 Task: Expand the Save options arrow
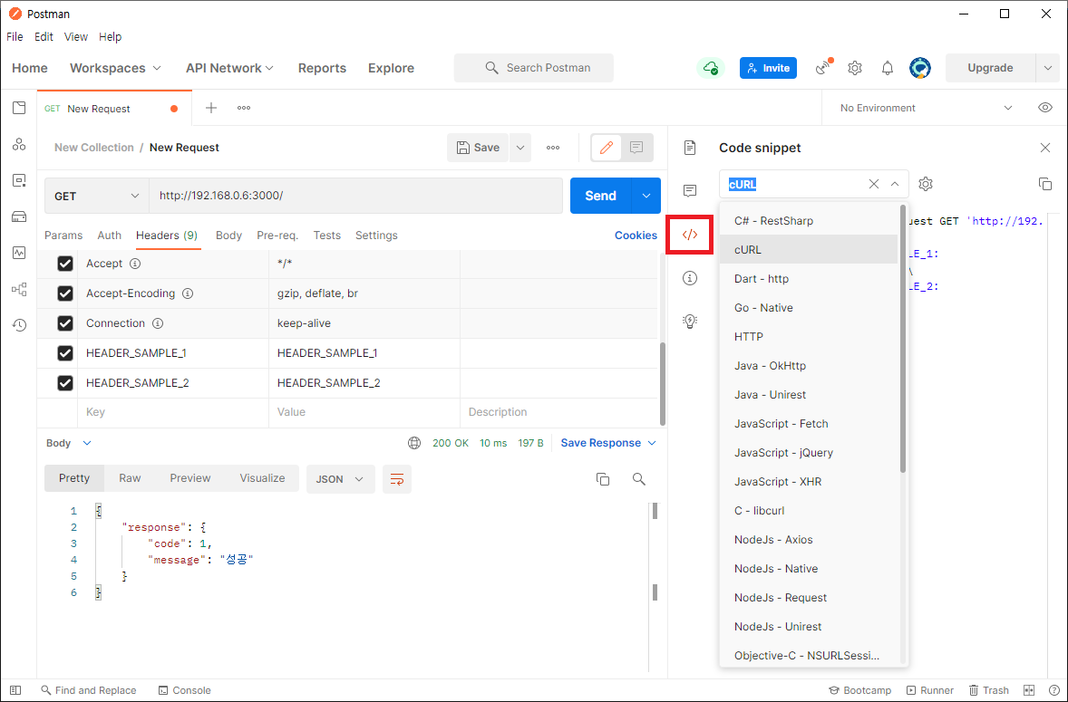519,148
